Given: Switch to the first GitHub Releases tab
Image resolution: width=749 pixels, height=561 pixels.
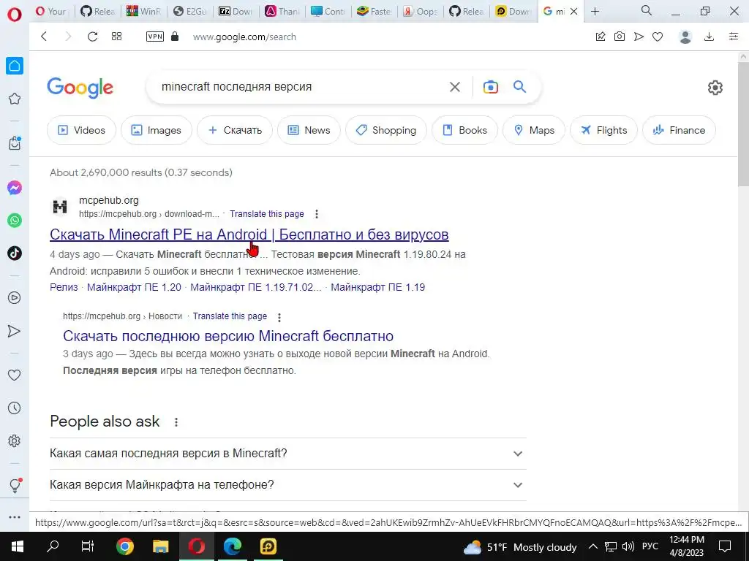Looking at the screenshot, I should [97, 12].
